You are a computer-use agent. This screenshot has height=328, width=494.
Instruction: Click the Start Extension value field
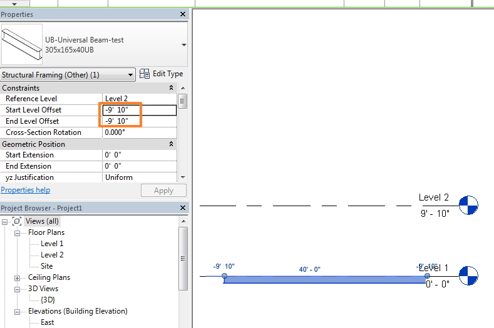[140, 155]
